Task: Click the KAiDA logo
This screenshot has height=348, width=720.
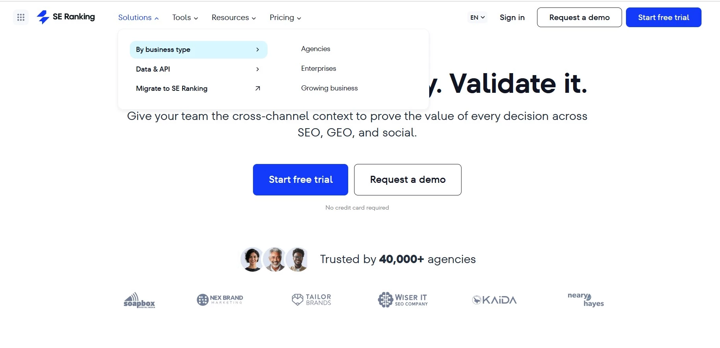Action: click(x=494, y=300)
